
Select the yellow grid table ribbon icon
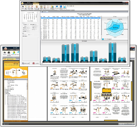41,7
